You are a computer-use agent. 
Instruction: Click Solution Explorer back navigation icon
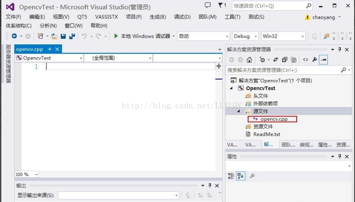click(231, 59)
